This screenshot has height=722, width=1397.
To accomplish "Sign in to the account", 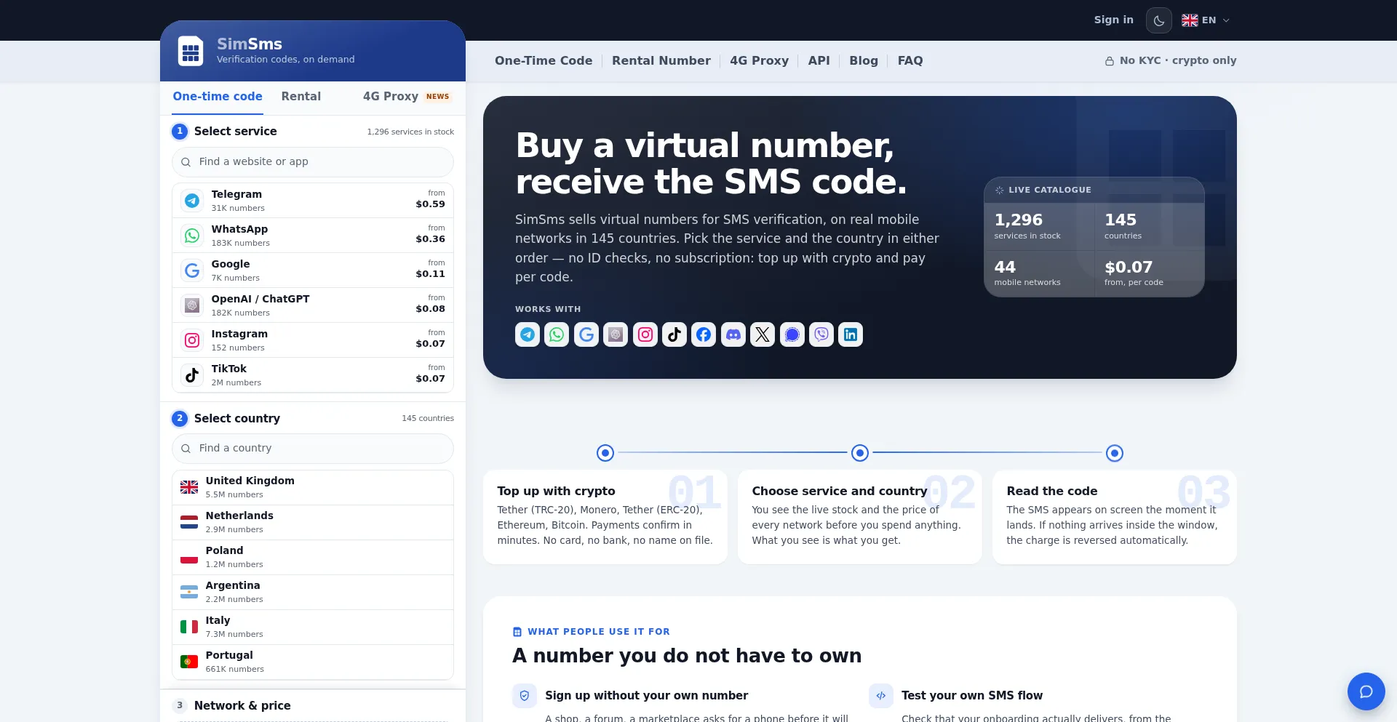I will [1113, 20].
